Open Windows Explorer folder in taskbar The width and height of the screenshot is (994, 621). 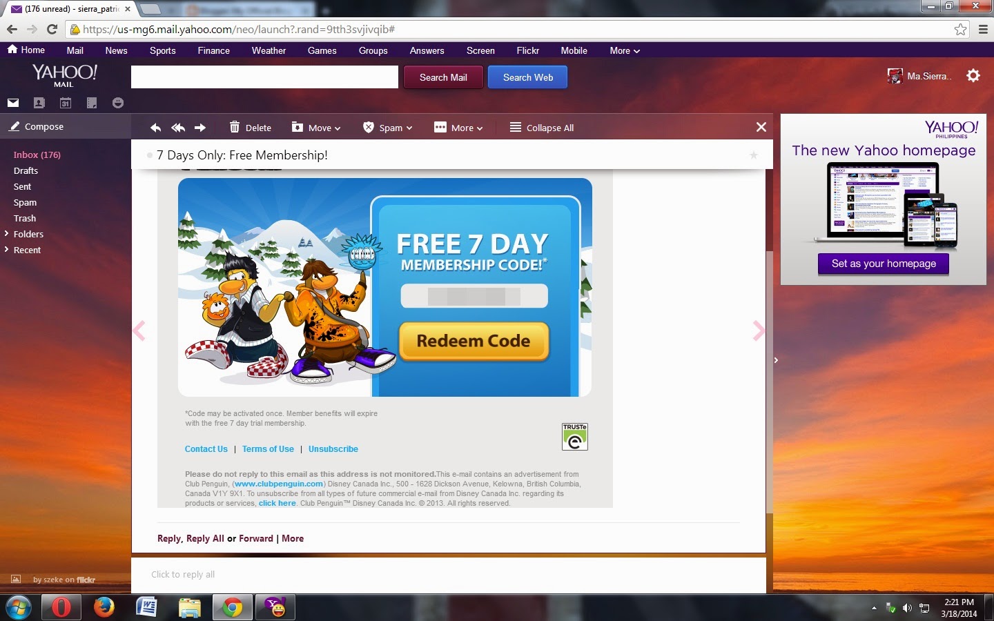[x=190, y=607]
